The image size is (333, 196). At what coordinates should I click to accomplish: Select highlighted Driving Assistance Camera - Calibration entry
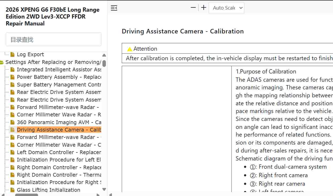[59, 130]
